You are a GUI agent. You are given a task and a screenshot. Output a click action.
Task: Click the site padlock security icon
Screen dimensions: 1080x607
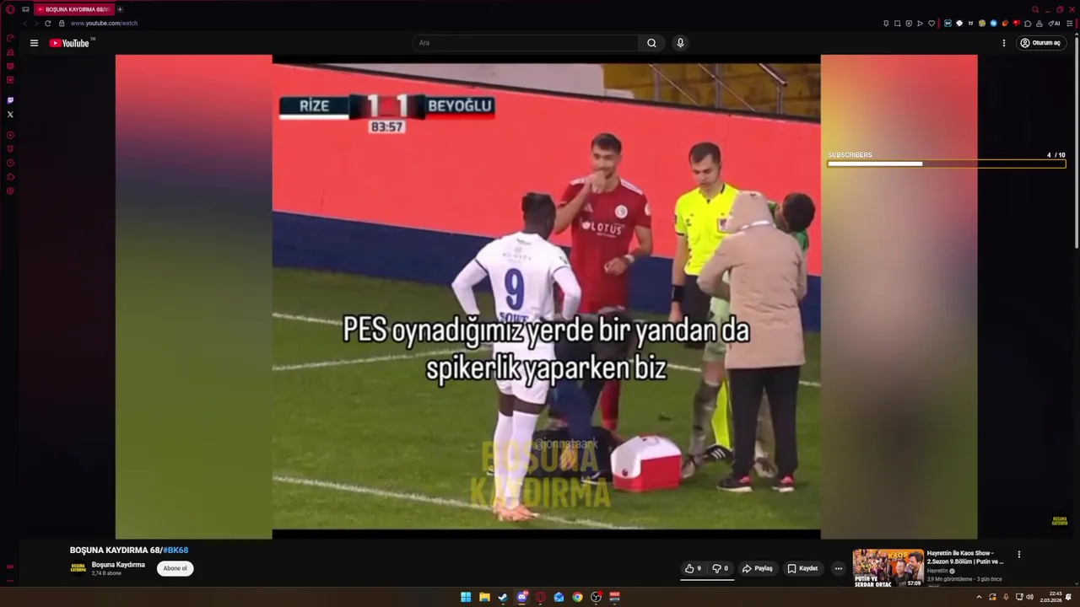(62, 24)
